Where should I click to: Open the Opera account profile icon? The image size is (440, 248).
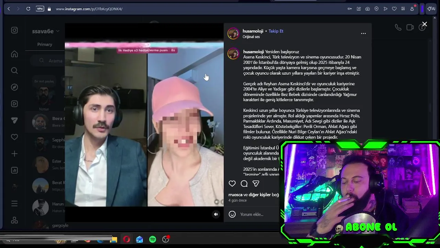[x=412, y=9]
